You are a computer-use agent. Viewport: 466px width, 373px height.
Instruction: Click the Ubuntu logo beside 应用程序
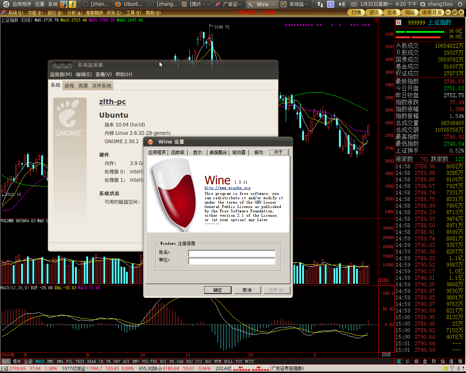point(6,4)
